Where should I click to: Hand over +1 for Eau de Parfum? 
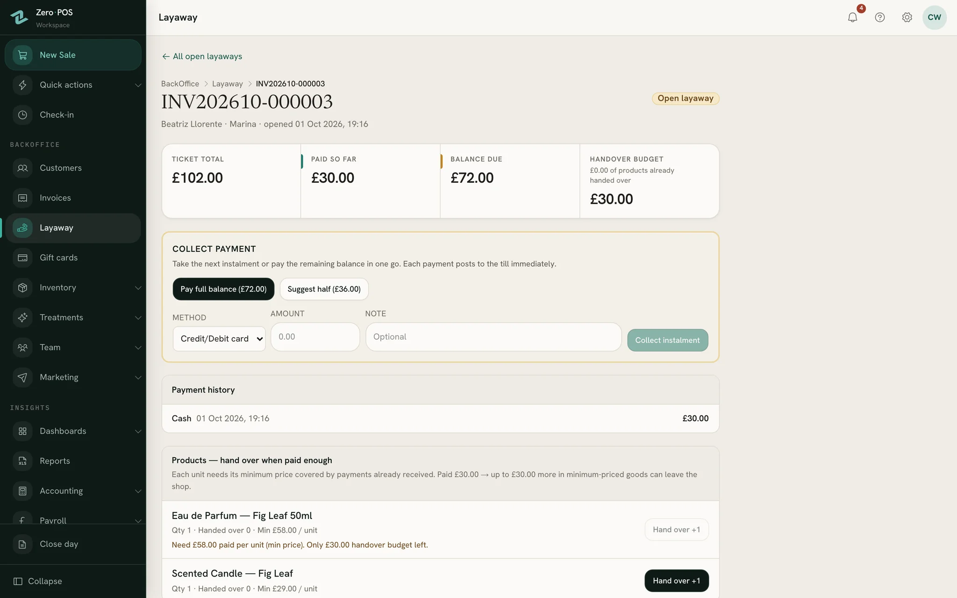(677, 530)
